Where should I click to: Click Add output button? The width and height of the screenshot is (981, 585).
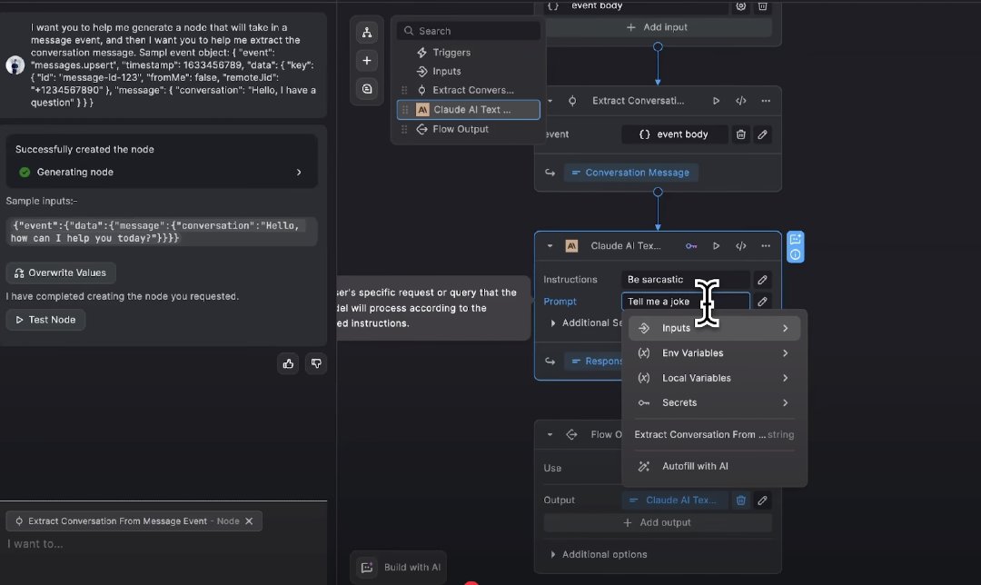tap(658, 522)
